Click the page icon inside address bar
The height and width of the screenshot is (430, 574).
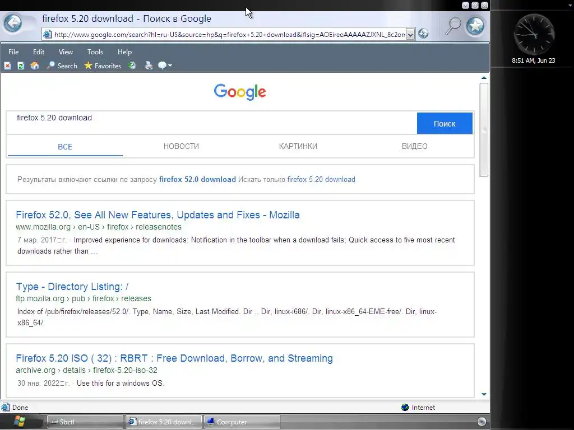click(x=48, y=34)
